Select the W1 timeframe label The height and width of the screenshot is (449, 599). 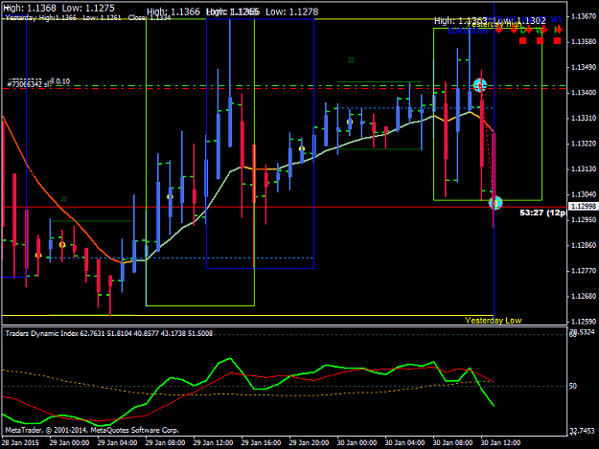556,19
